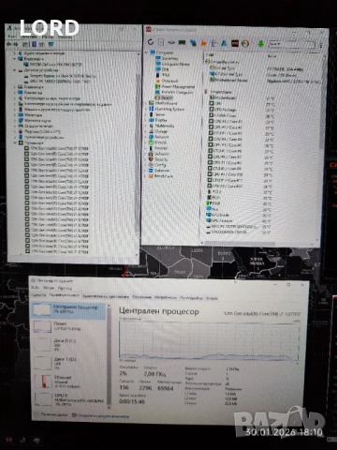Click the search field in AIDA64 toolbar

[291, 44]
